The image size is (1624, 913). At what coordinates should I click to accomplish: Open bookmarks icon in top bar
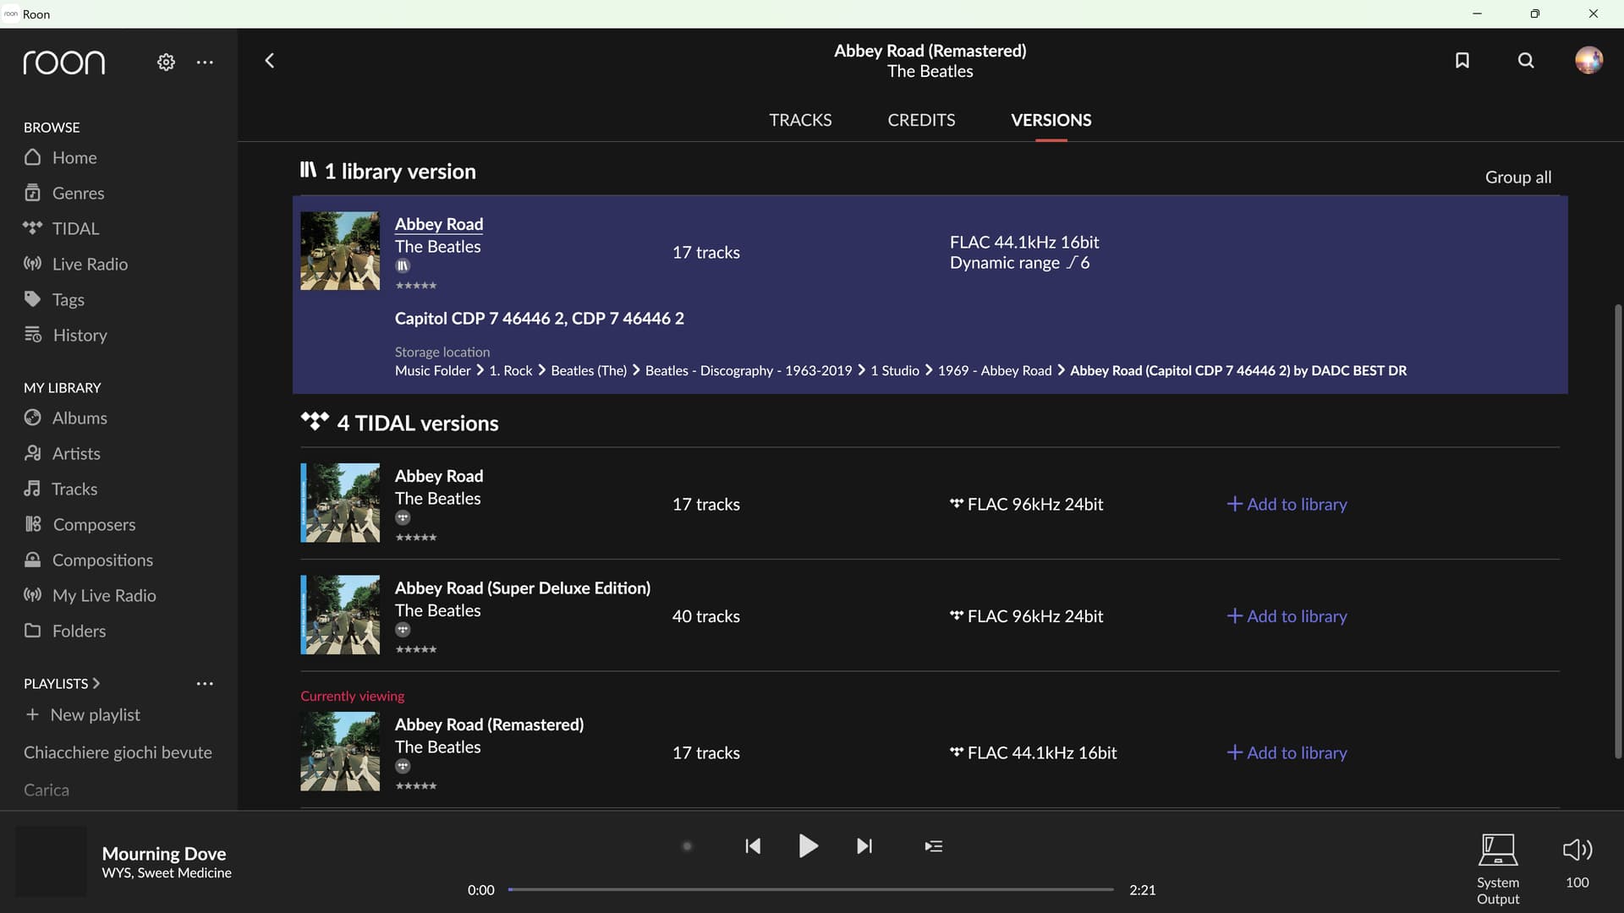(x=1462, y=60)
